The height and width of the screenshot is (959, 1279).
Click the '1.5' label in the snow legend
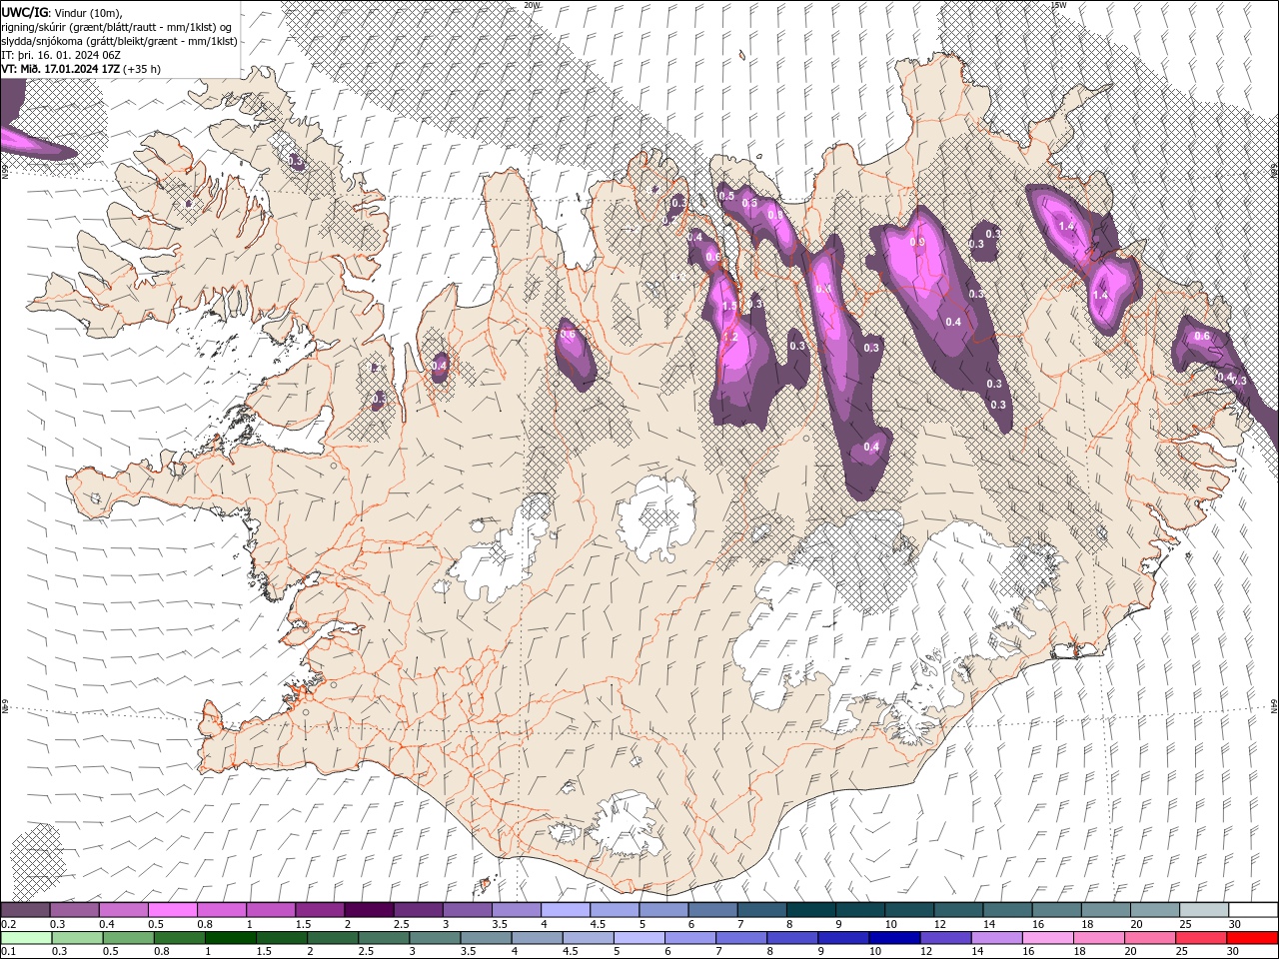(x=301, y=924)
